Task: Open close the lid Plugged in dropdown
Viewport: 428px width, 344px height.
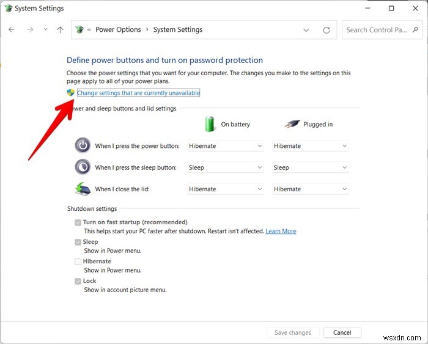Action: point(311,189)
